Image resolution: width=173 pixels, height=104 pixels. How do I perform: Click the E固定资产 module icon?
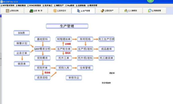[102, 11]
